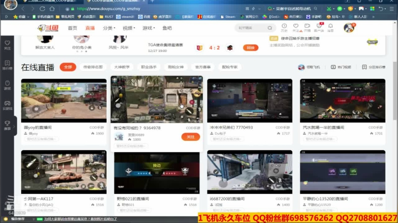
Task: Click the orange 关注 follow button
Action: [190, 137]
